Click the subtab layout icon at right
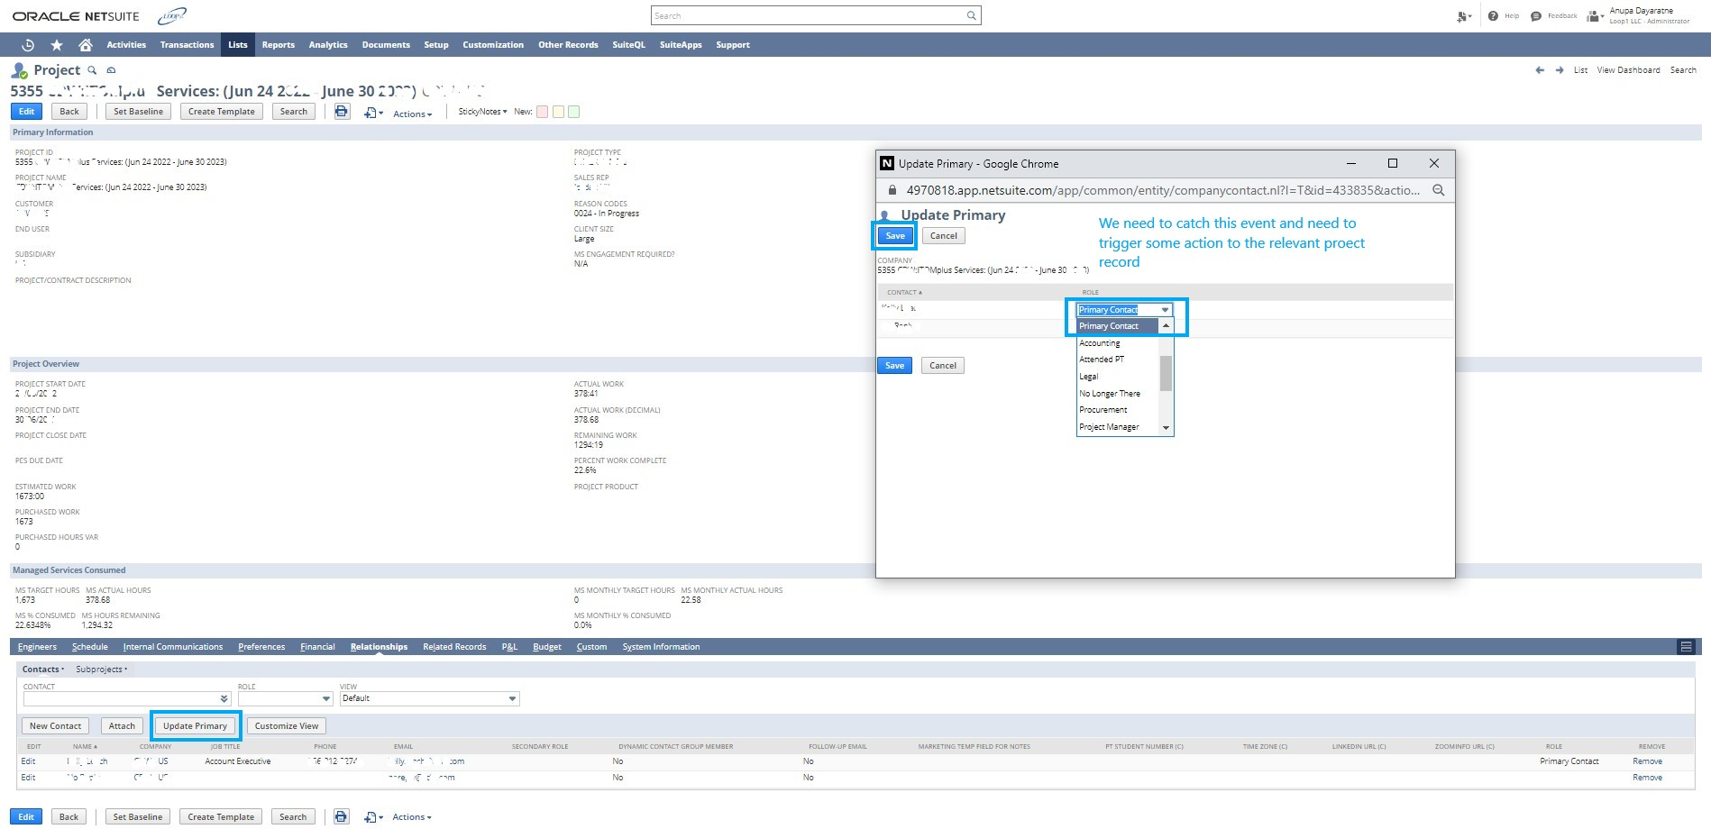The height and width of the screenshot is (829, 1711). click(x=1686, y=647)
